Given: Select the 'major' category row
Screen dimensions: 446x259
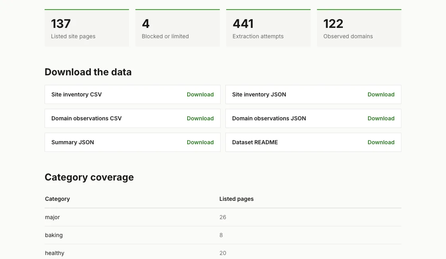Looking at the screenshot, I should pos(223,217).
